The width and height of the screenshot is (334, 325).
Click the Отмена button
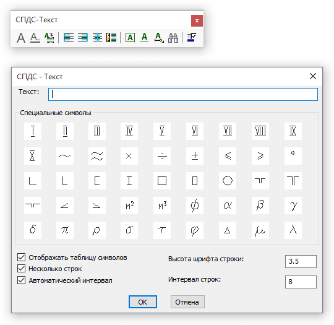(187, 301)
